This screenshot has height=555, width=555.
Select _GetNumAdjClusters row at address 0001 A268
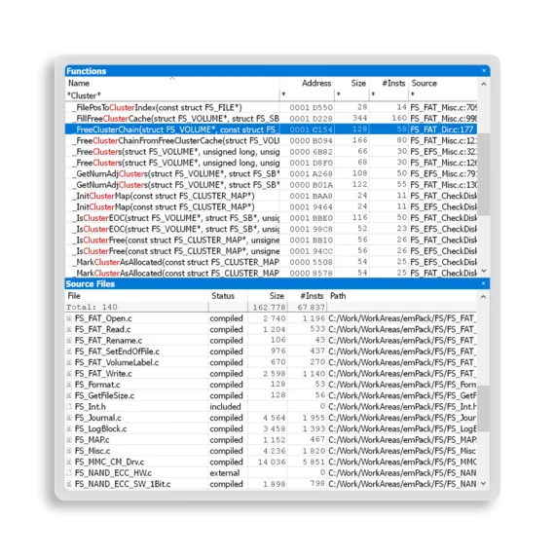point(271,173)
